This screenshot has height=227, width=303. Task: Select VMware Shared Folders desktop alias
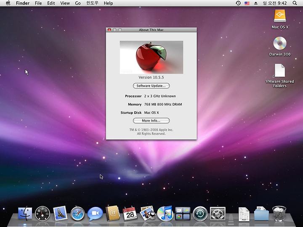point(279,71)
